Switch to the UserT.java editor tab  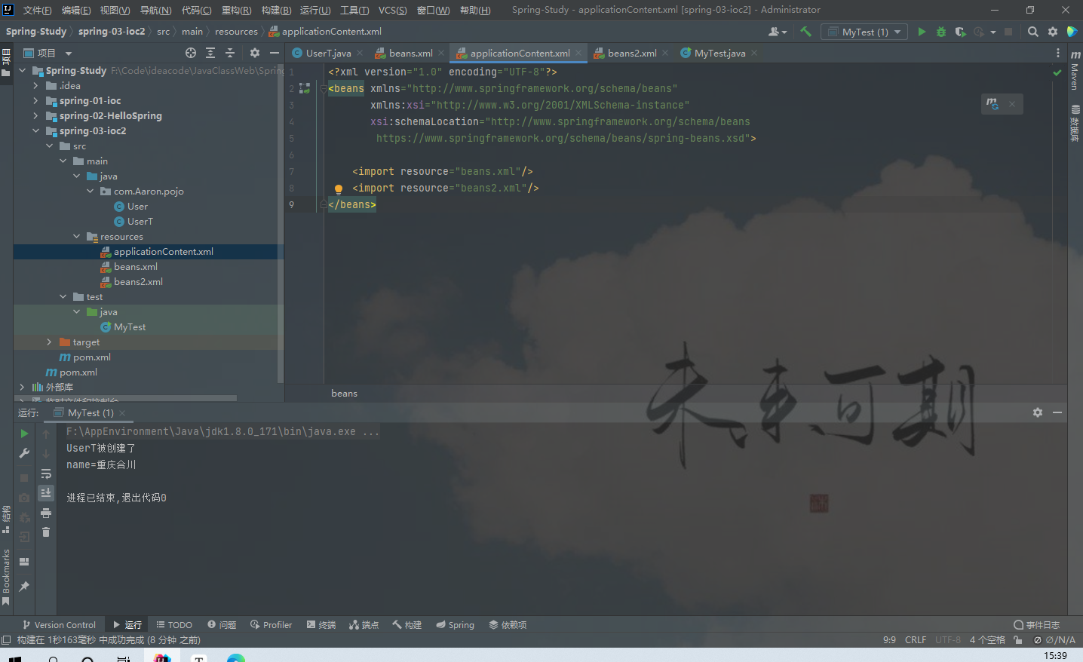pyautogui.click(x=328, y=54)
